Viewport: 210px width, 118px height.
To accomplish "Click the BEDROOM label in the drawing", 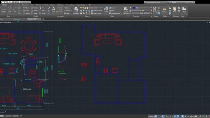I will pos(27,89).
